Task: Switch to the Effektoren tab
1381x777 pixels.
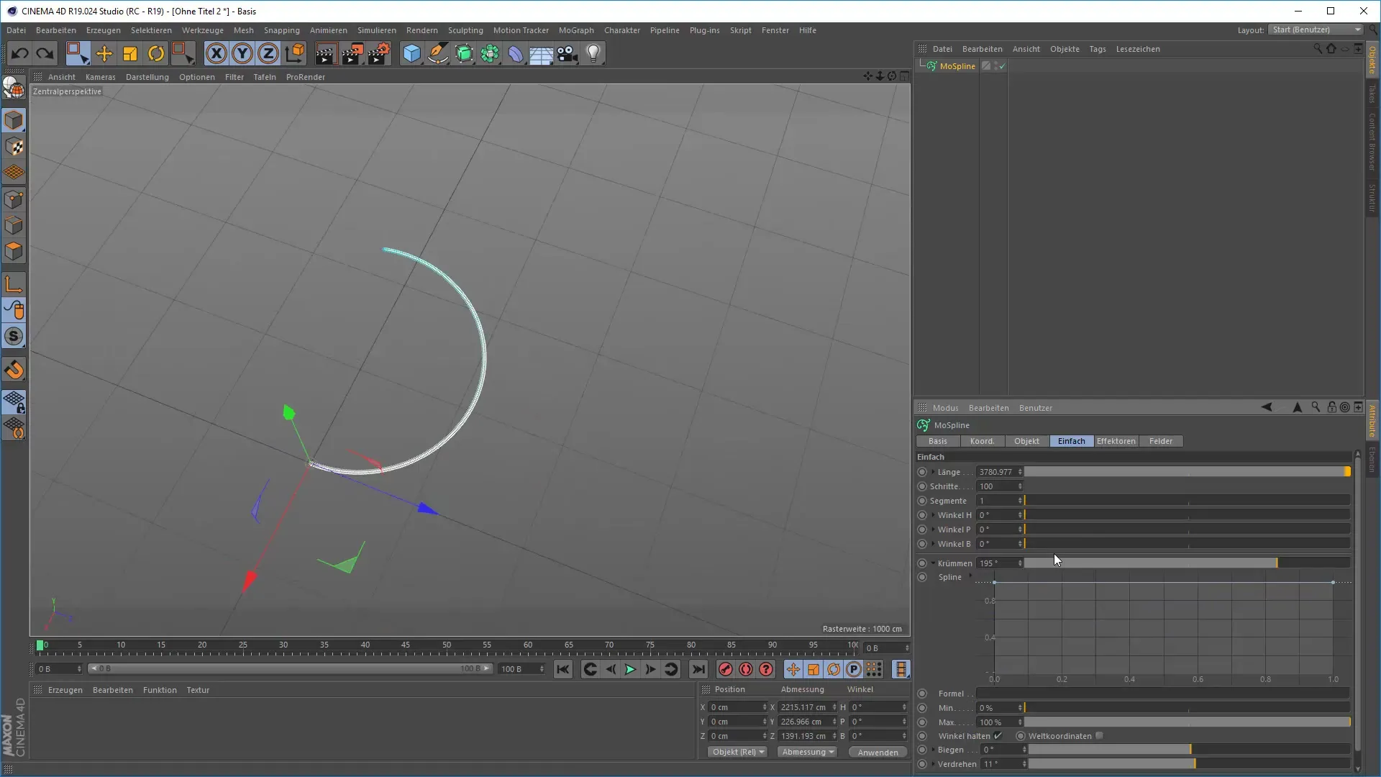Action: 1116,441
